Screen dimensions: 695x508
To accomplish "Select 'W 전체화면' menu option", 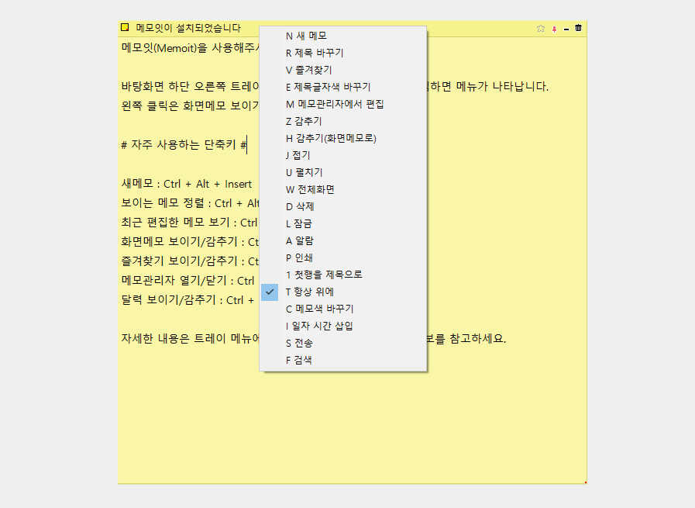I will pyautogui.click(x=343, y=189).
